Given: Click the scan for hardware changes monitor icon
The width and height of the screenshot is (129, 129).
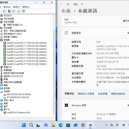Looking at the screenshot, I should click(23, 11).
